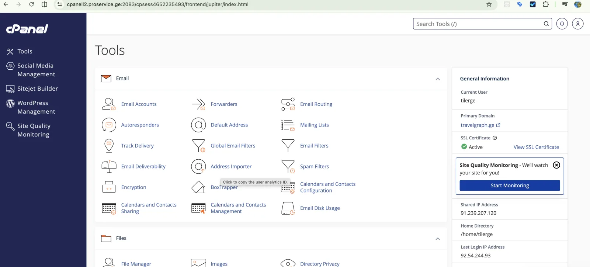Open the View SSL Certificate link
Screen dimensions: 590x267
(536, 147)
